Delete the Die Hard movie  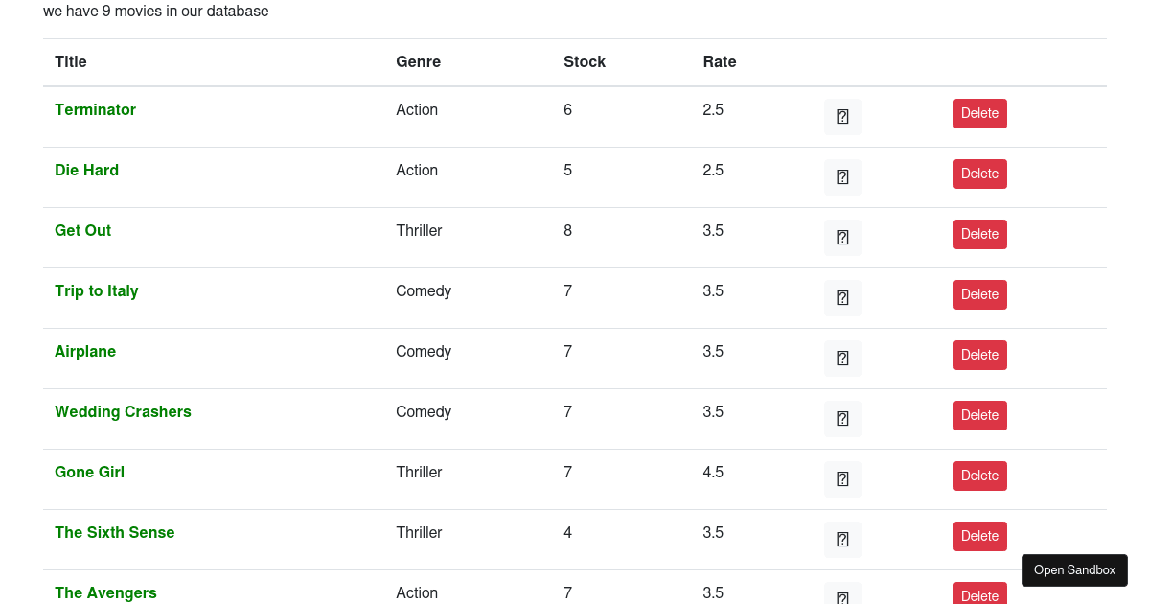click(979, 174)
